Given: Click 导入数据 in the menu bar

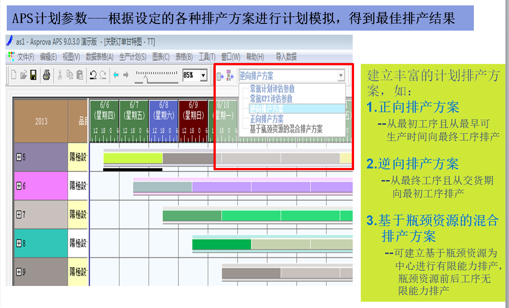Looking at the screenshot, I should tap(286, 57).
